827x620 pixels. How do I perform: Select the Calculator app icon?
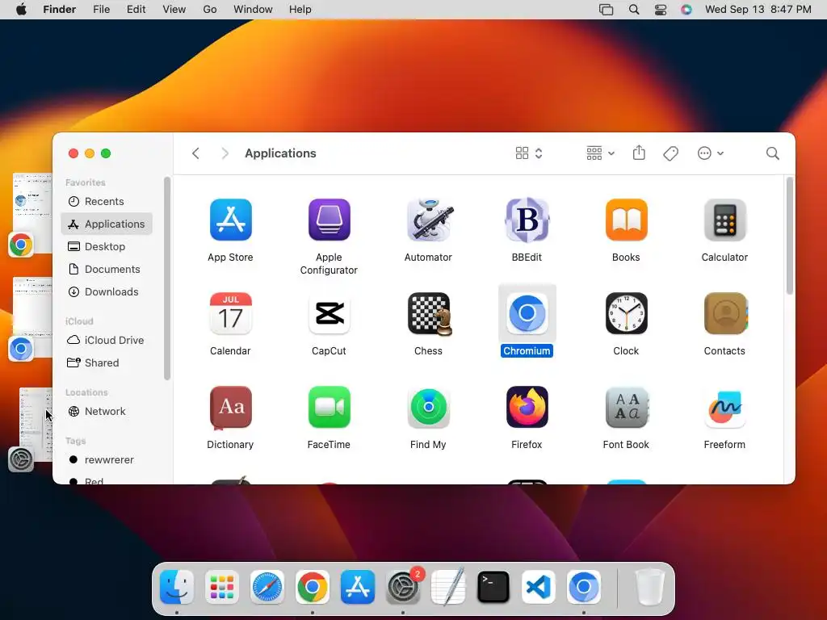(x=724, y=220)
